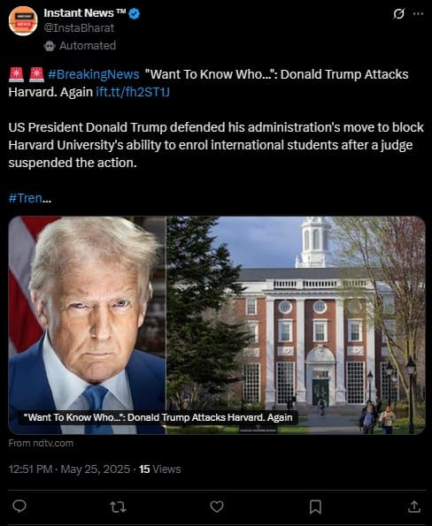Follow the ift.tt/fh2ST1J link

(133, 92)
